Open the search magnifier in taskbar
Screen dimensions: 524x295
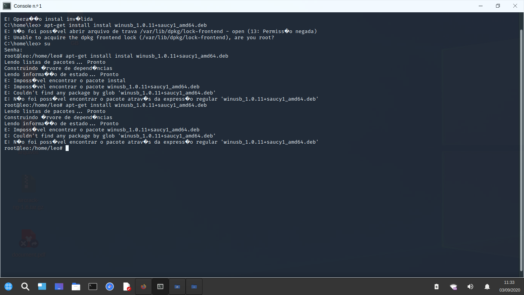pyautogui.click(x=25, y=287)
